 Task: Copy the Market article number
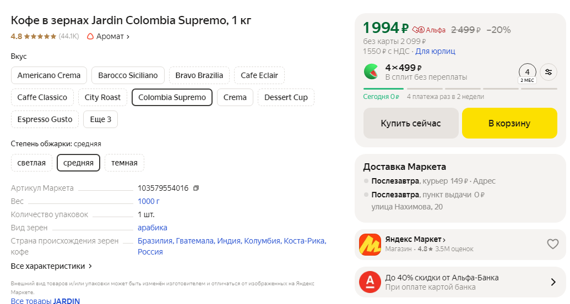(196, 188)
